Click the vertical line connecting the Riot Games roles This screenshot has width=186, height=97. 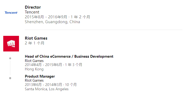point(10,68)
